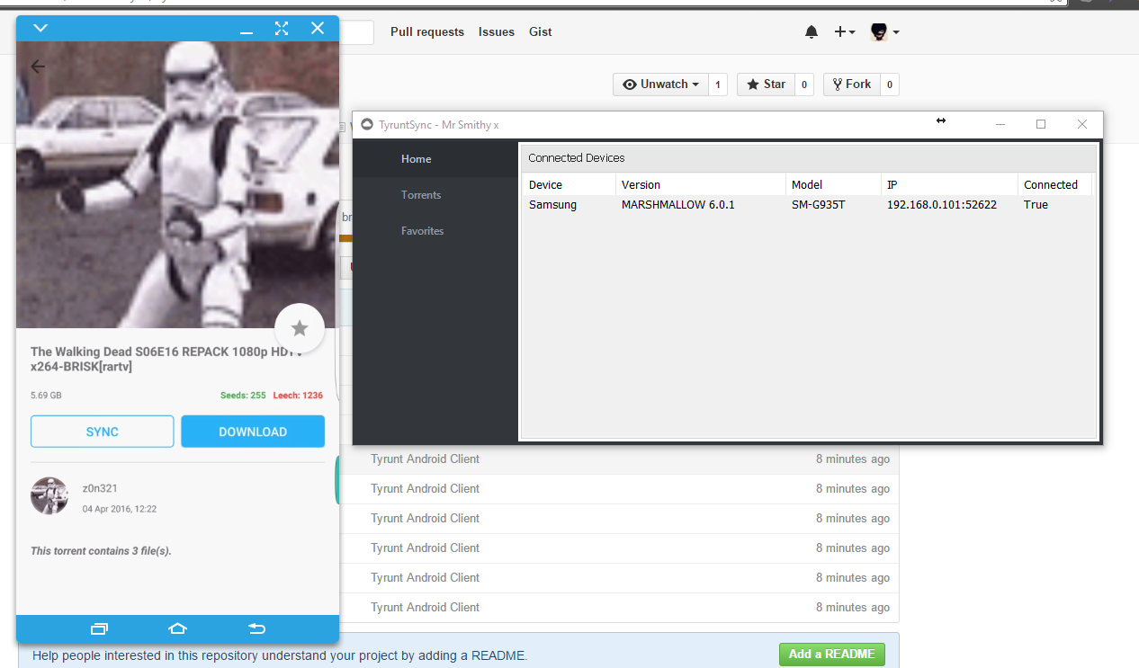Viewport: 1139px width, 668px height.
Task: Click the True connected value
Action: pos(1036,205)
